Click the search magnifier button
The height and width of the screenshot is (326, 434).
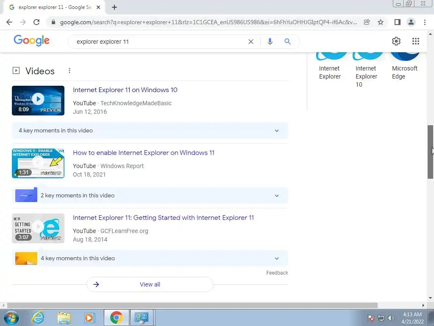(288, 42)
